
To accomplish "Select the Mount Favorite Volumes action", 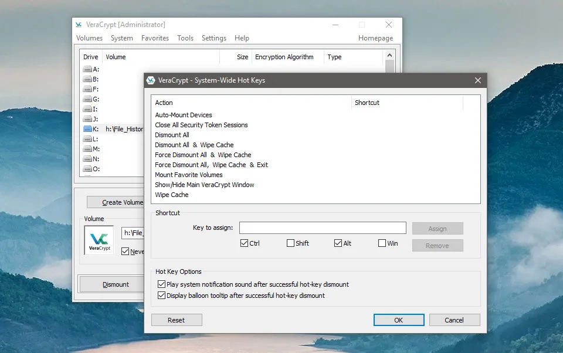I will tap(188, 175).
